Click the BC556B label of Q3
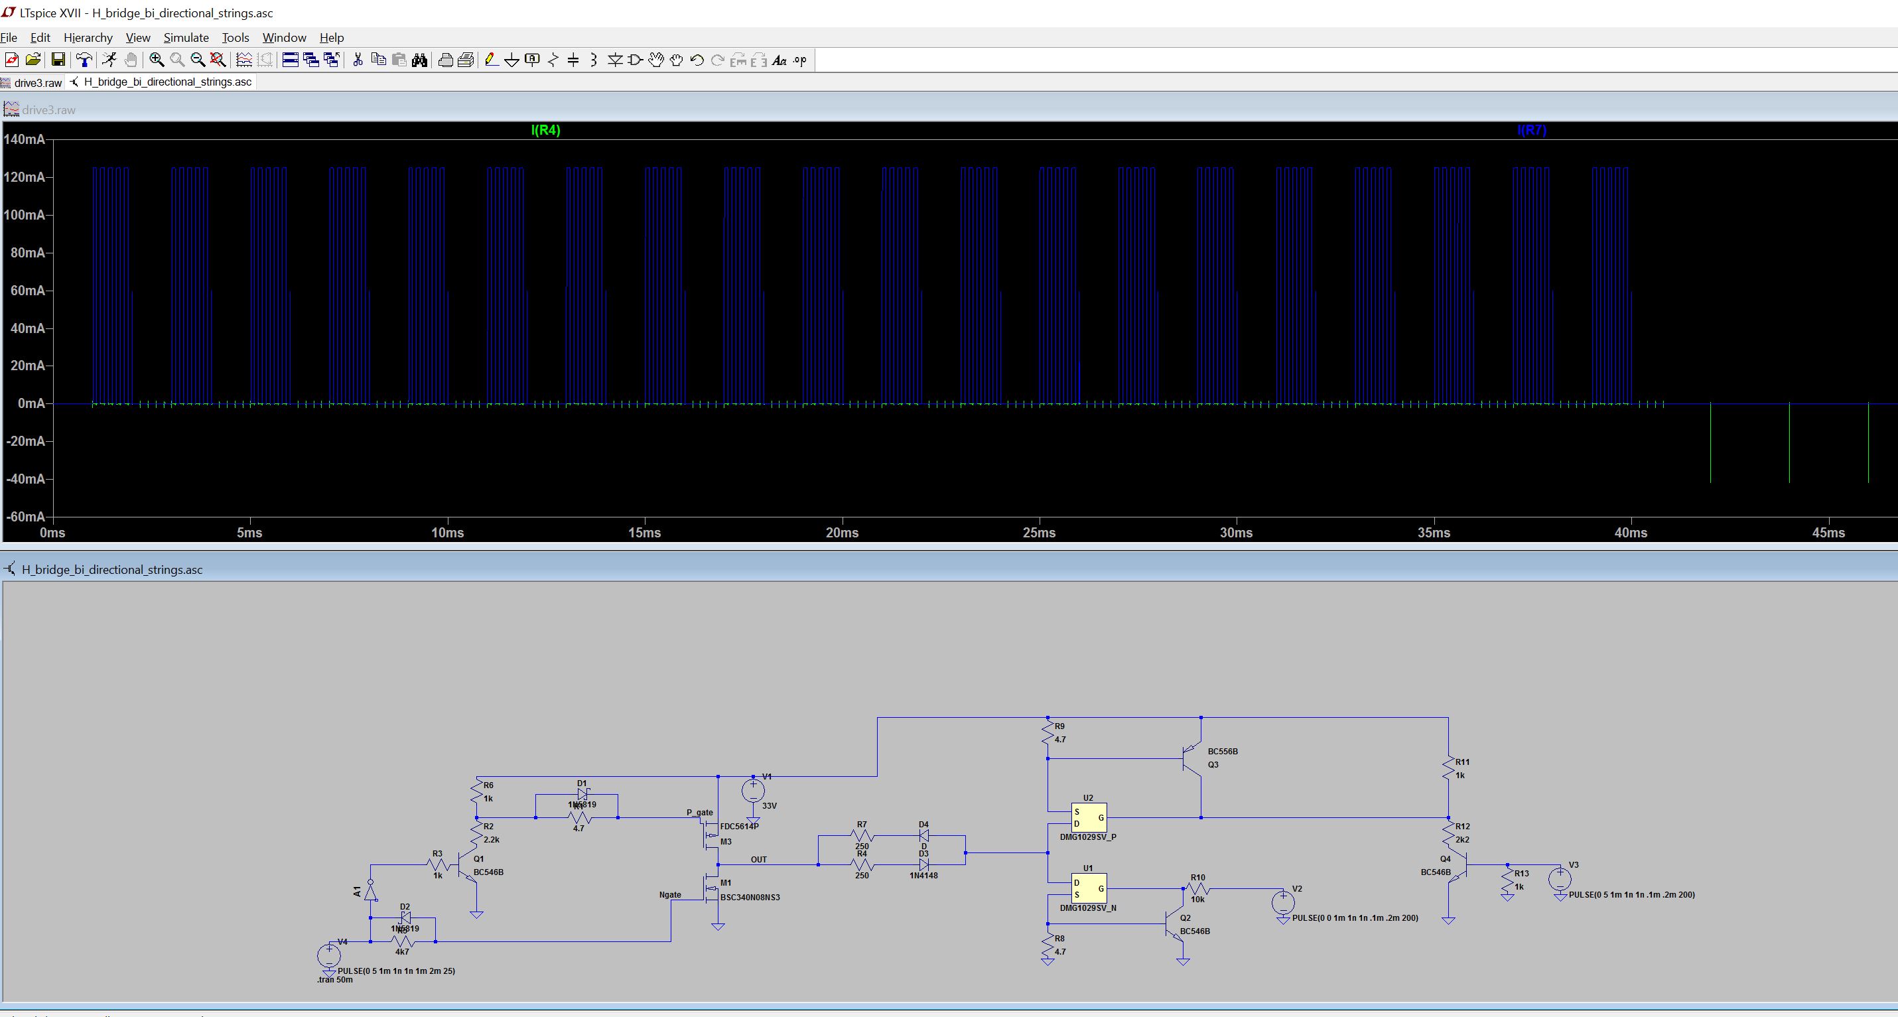The width and height of the screenshot is (1898, 1017). 1223,752
